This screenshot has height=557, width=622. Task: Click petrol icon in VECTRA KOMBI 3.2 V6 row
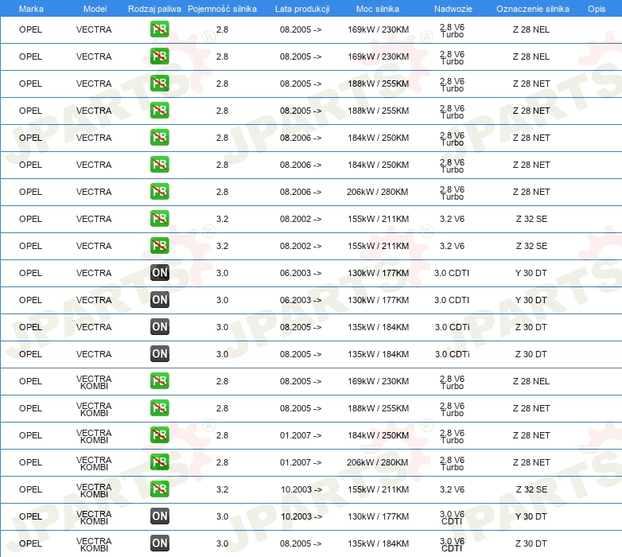point(159,489)
